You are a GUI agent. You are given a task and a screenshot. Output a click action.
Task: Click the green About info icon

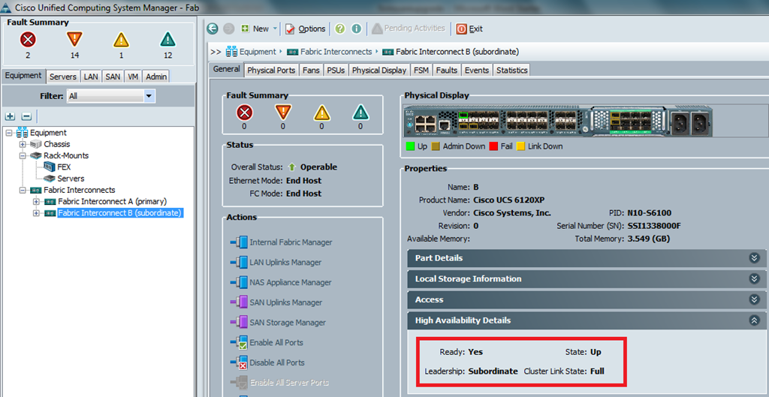click(x=357, y=29)
